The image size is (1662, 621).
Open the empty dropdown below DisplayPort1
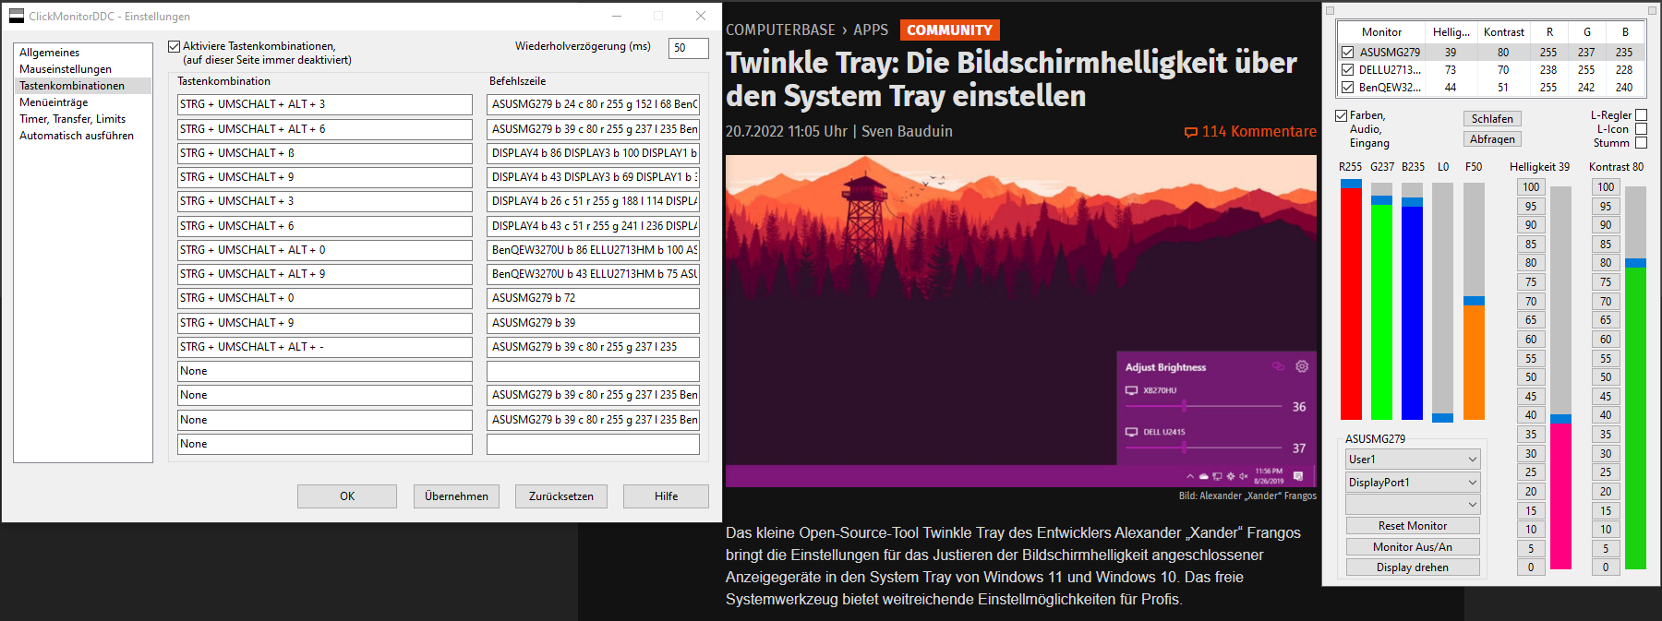click(1413, 505)
